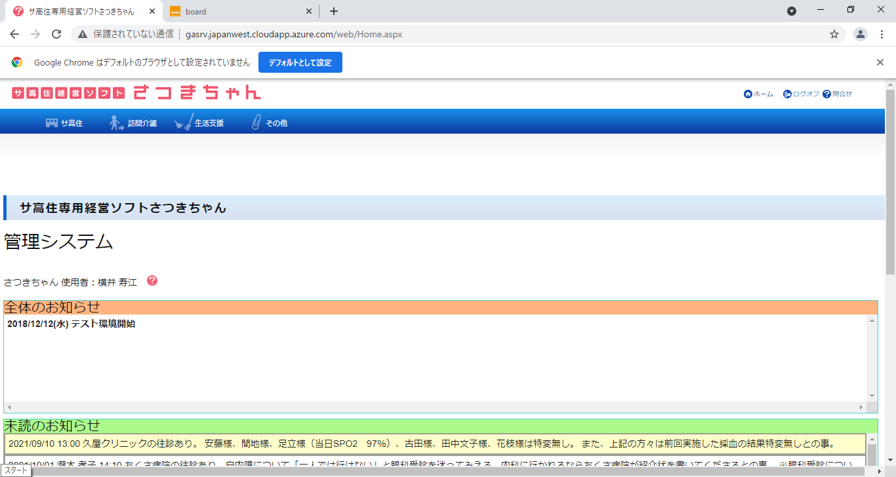Open the Chrome three-dot menu
896x477 pixels.
pos(882,34)
